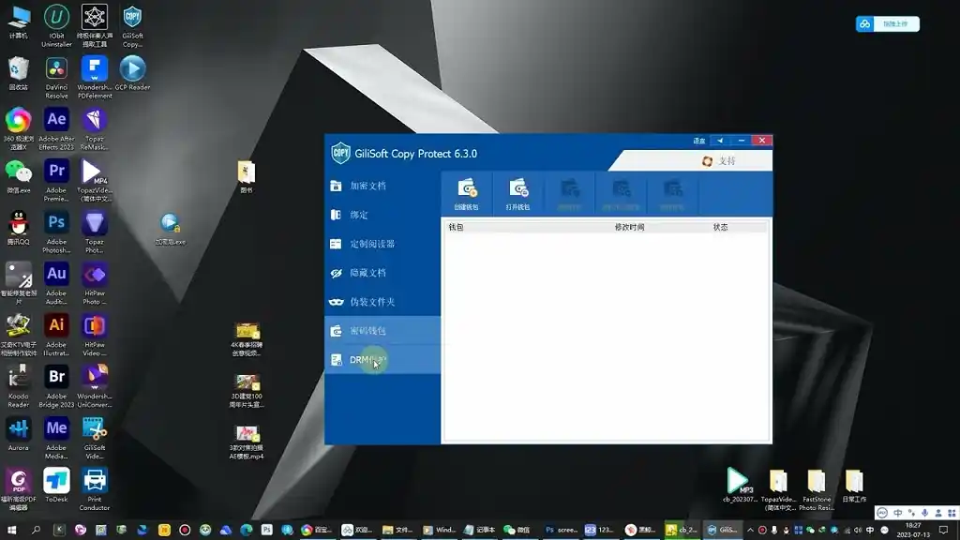Open HitPaw Photo desktop icon
The image size is (960, 540).
[95, 283]
